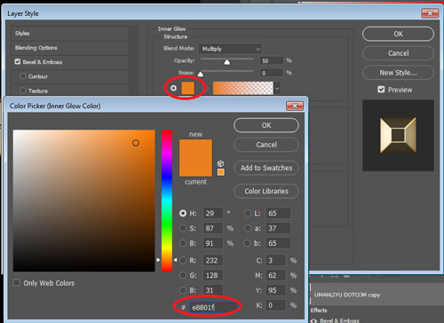The image size is (444, 323).
Task: Click the Noise slider handle
Action: point(201,74)
